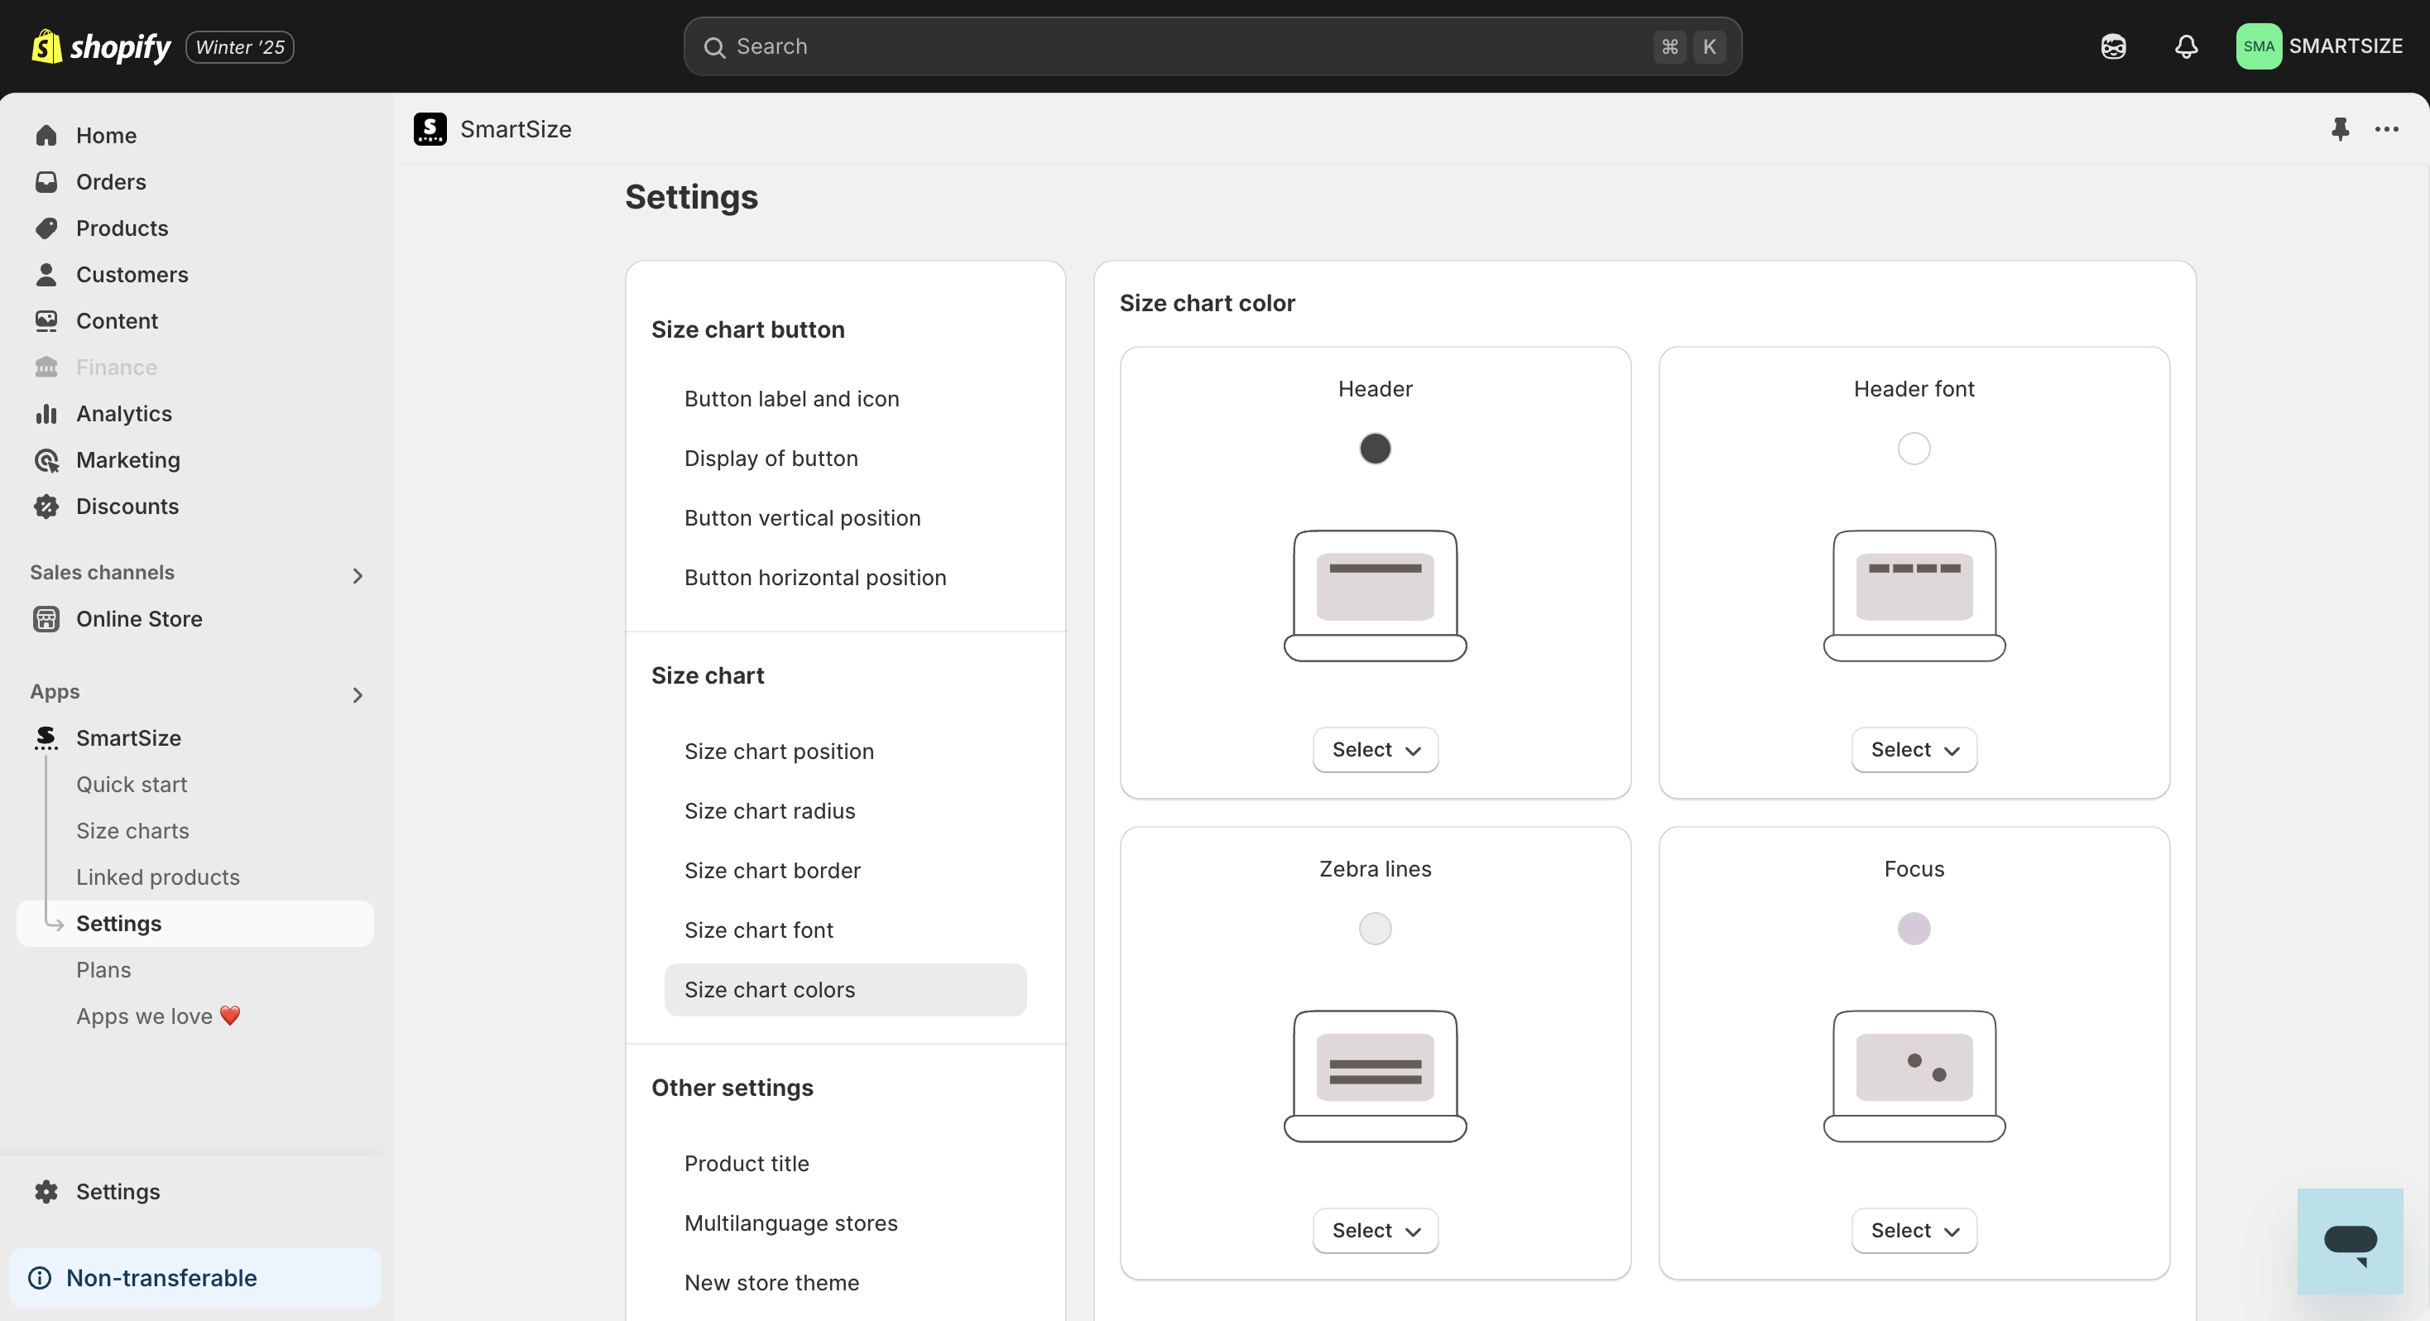Focus the Search field
The width and height of the screenshot is (2430, 1321).
(1213, 46)
